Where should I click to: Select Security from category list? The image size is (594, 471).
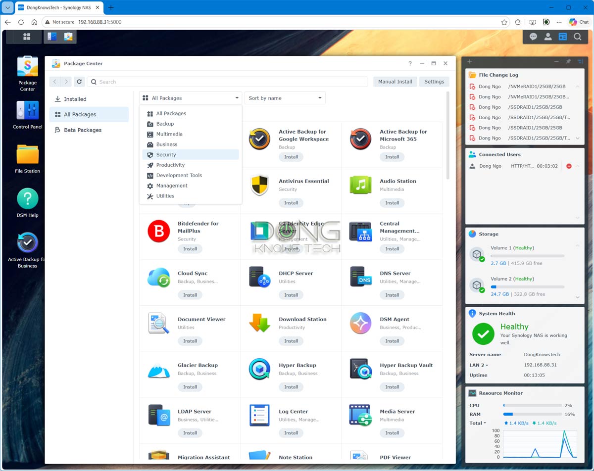coord(191,154)
